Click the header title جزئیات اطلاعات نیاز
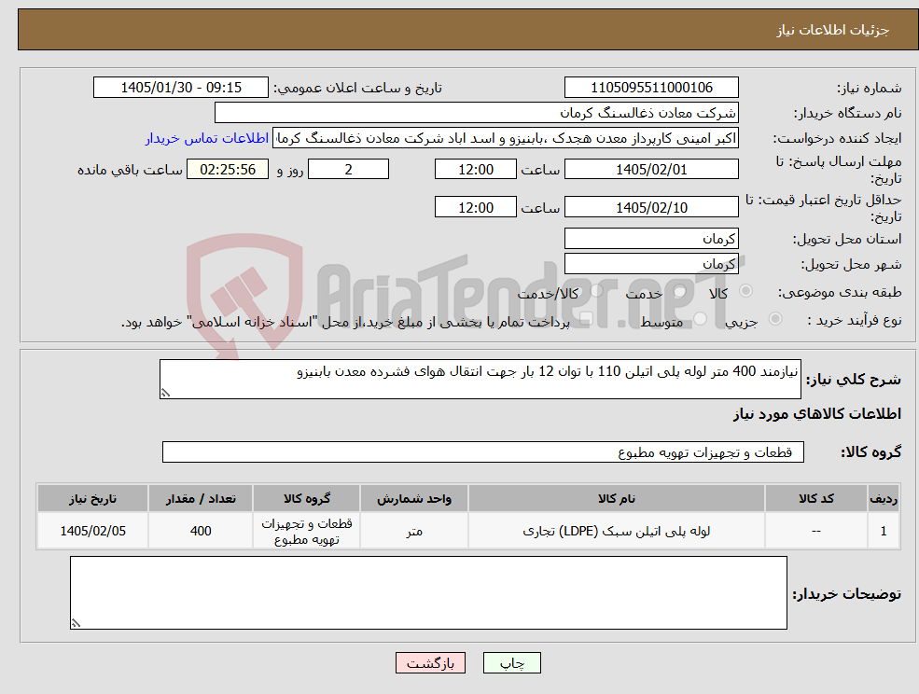Viewport: 919px width, 694px height. [833, 30]
